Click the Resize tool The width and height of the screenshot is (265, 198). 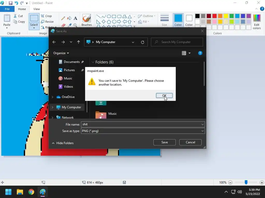[47, 22]
